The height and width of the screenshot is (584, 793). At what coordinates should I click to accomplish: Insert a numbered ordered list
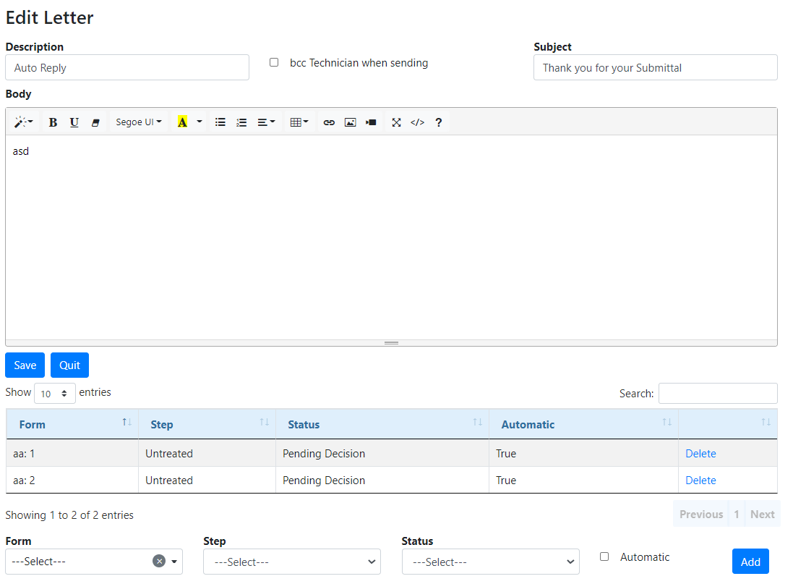coord(241,122)
